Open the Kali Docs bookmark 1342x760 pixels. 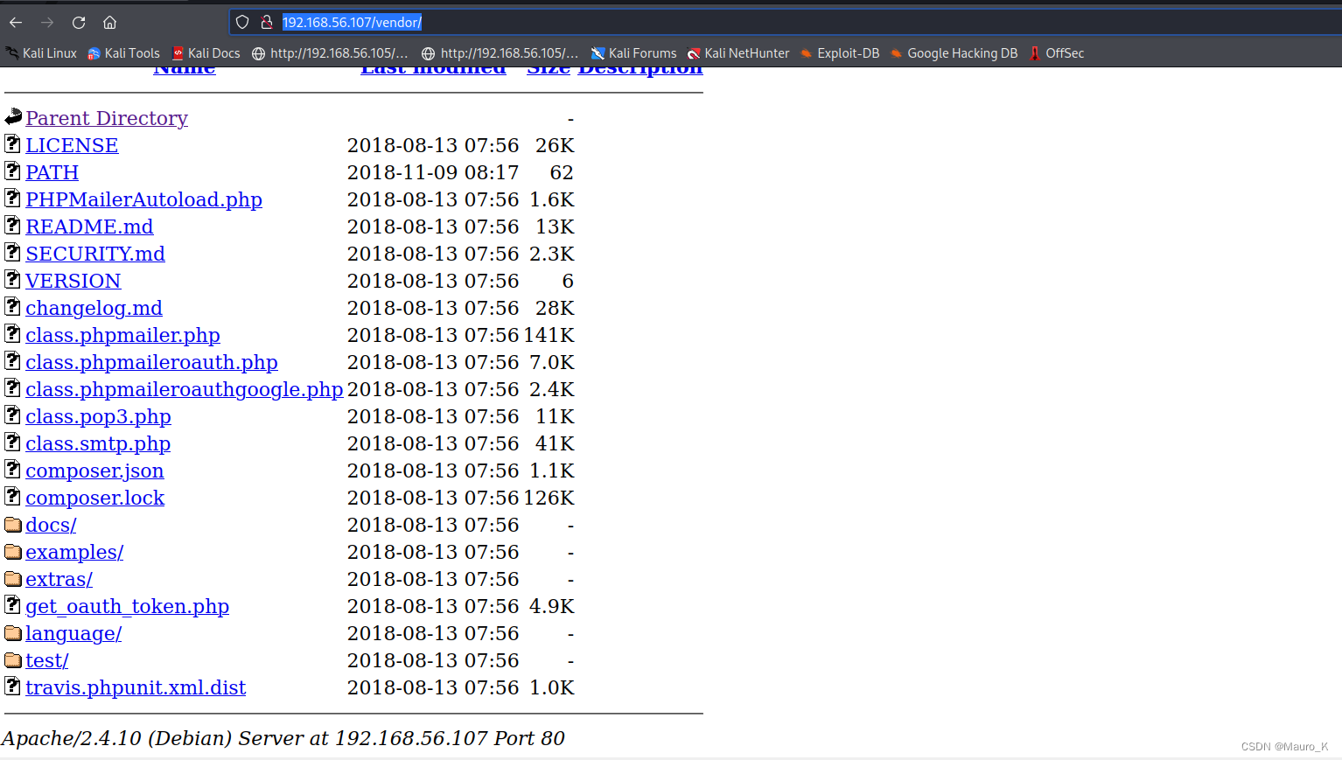click(206, 53)
